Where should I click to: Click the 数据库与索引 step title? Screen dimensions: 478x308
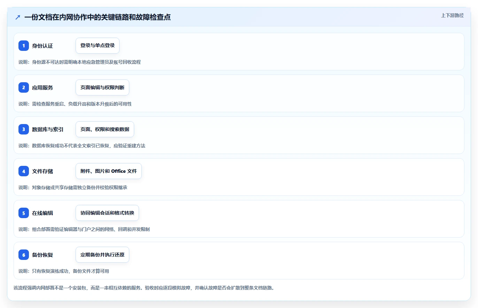(48, 129)
